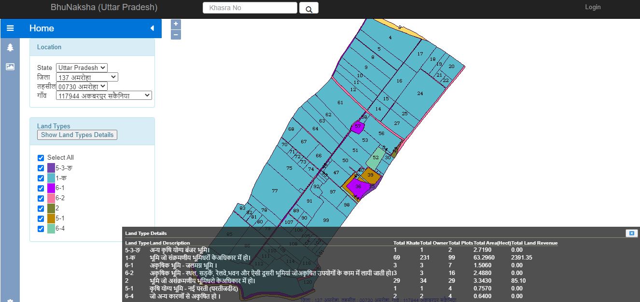Select the tree icon in the left sidebar

pyautogui.click(x=10, y=48)
